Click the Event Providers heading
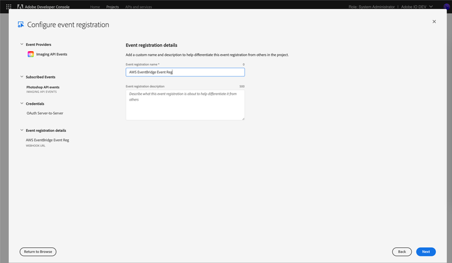Viewport: 452px width, 263px height. (x=39, y=45)
